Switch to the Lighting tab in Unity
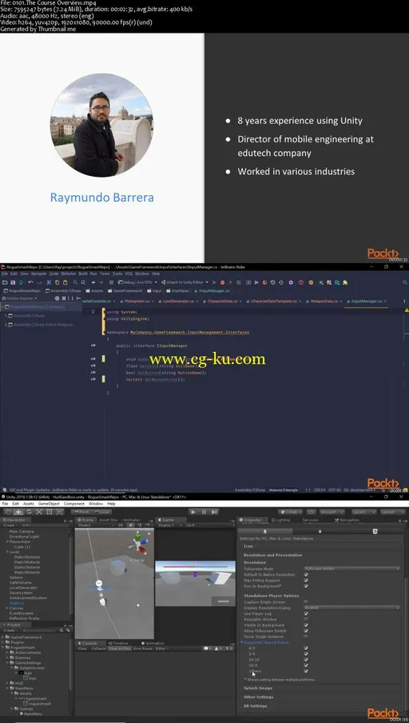 280,520
